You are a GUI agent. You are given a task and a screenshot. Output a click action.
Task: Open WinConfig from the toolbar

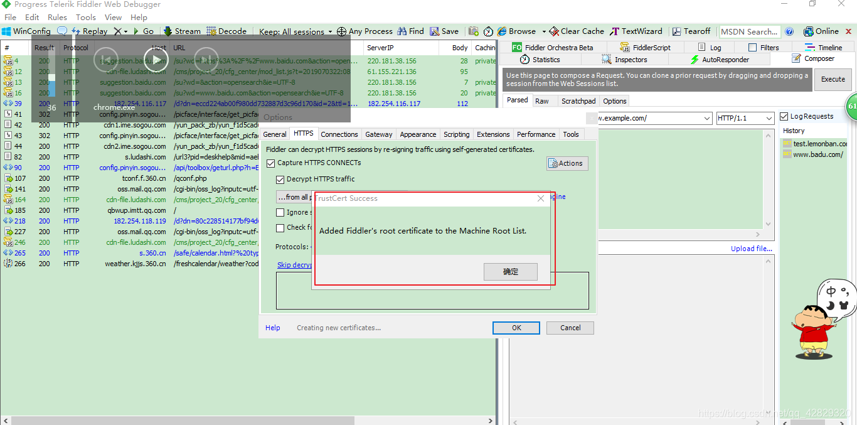coord(26,31)
